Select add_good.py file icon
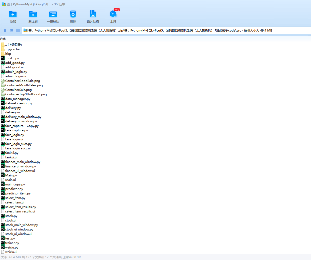Screen dimensions: 311x260 3,63
